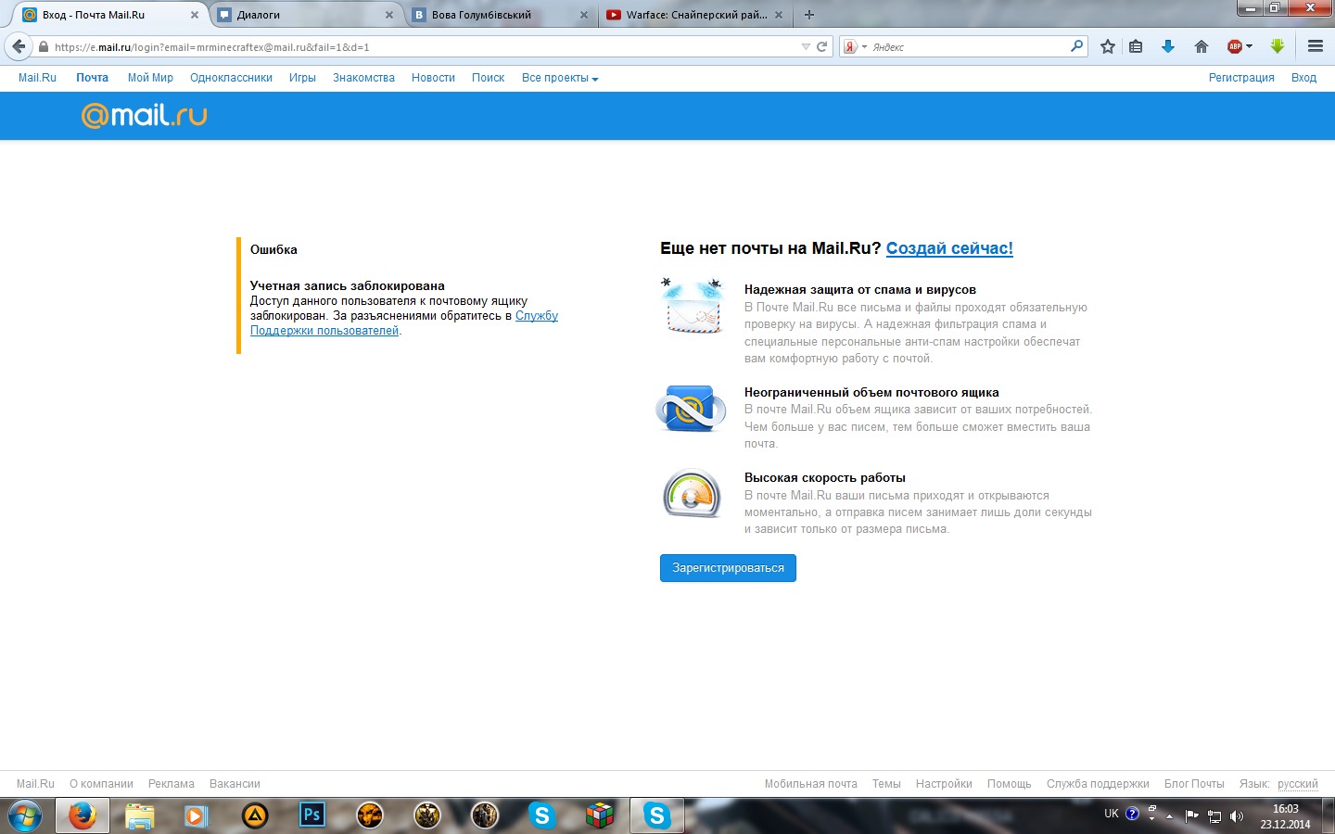Open the Windows Start button
This screenshot has width=1335, height=834.
coord(25,815)
